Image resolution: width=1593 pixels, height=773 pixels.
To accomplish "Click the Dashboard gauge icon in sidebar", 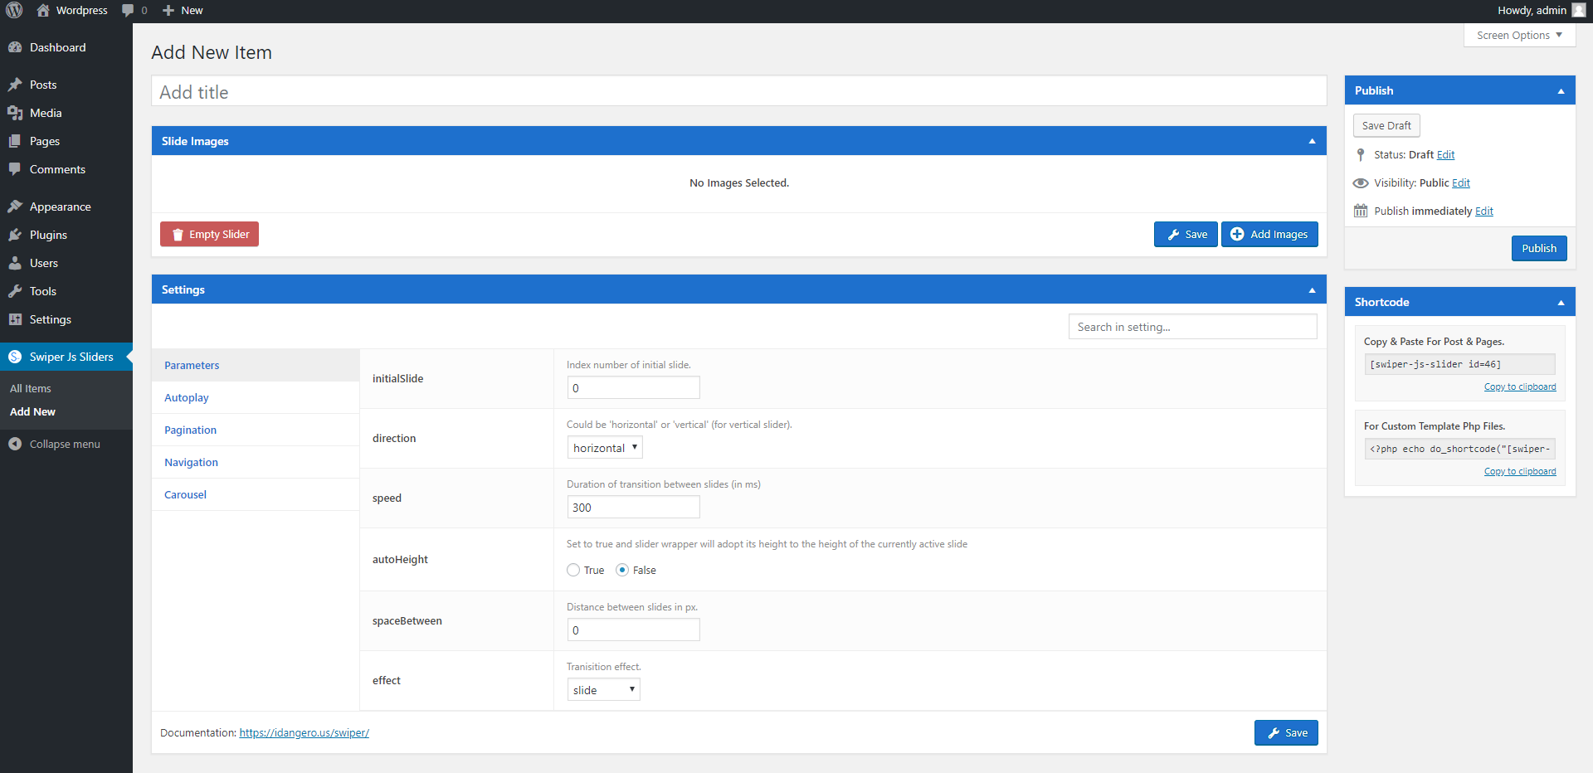I will tap(15, 48).
